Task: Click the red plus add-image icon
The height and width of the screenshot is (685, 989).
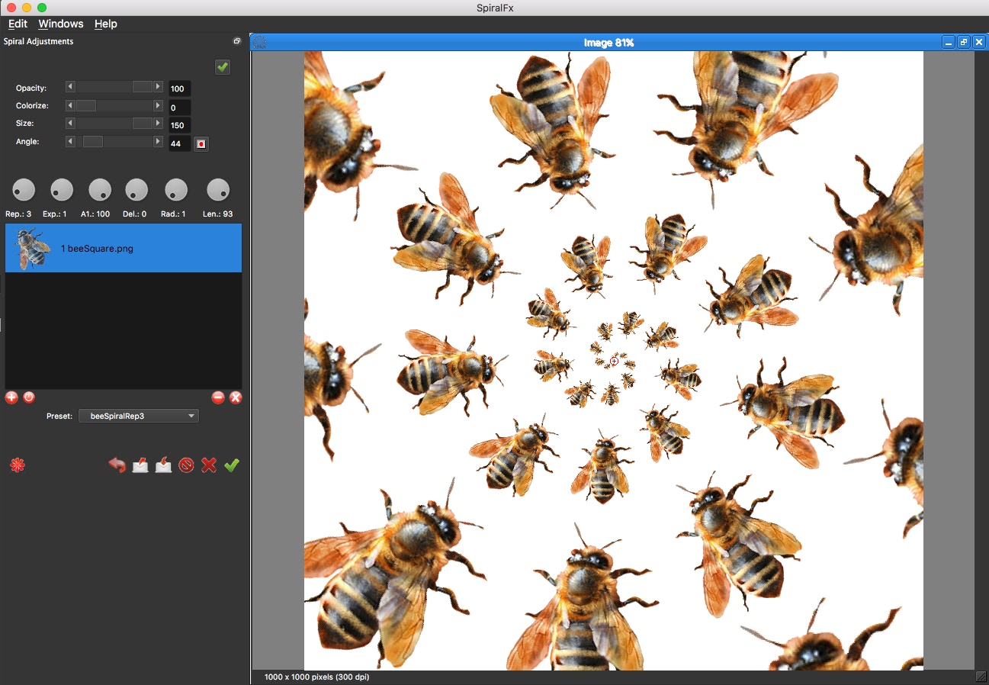Action: pos(11,397)
